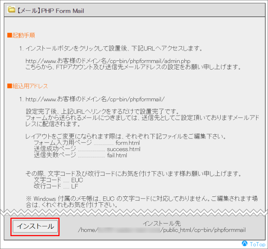Click the ■起動手順 heading

pyautogui.click(x=21, y=35)
